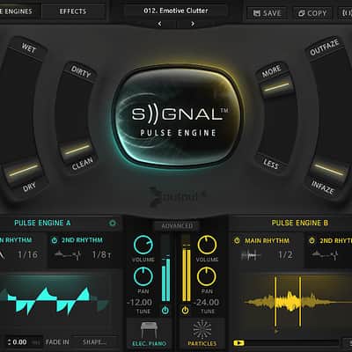This screenshot has height=352, width=352.
Task: Click the yellow Volume knob
Action: coord(207,245)
